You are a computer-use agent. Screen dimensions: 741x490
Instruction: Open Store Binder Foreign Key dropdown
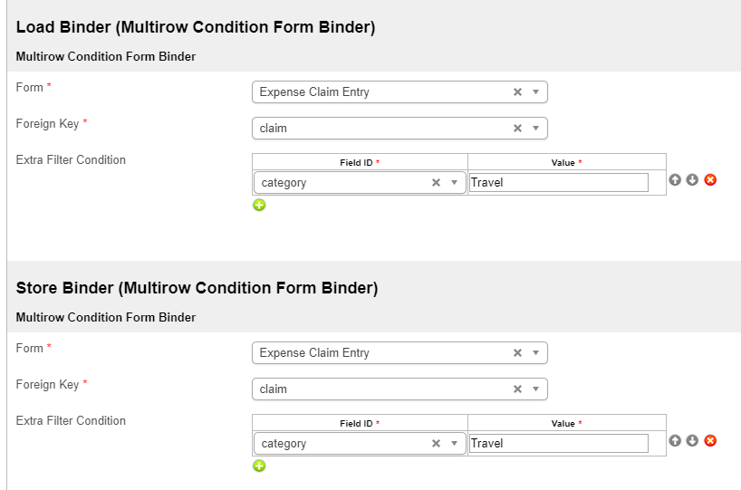click(535, 389)
